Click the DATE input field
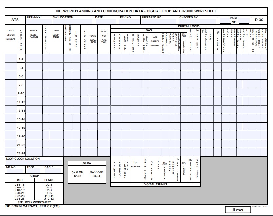The height and width of the screenshot is (216, 273). (x=106, y=22)
